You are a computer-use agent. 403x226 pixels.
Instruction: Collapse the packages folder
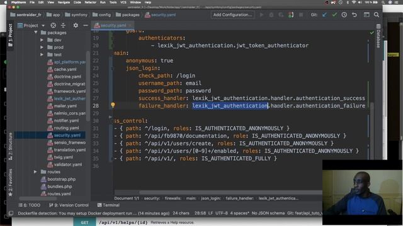click(36, 33)
